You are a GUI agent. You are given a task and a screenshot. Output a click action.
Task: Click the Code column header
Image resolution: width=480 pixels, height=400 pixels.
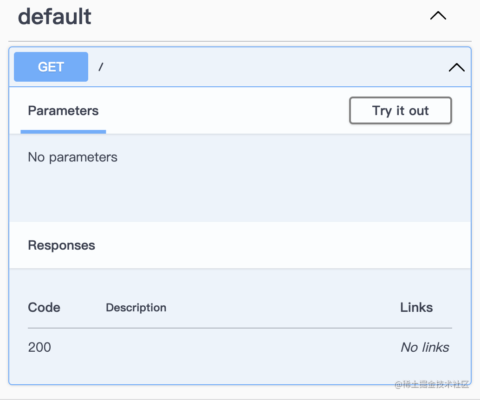point(44,308)
